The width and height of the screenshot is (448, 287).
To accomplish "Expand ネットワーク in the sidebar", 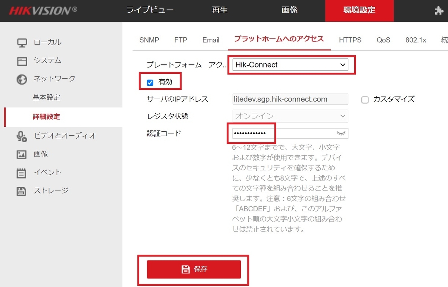I will click(x=55, y=79).
